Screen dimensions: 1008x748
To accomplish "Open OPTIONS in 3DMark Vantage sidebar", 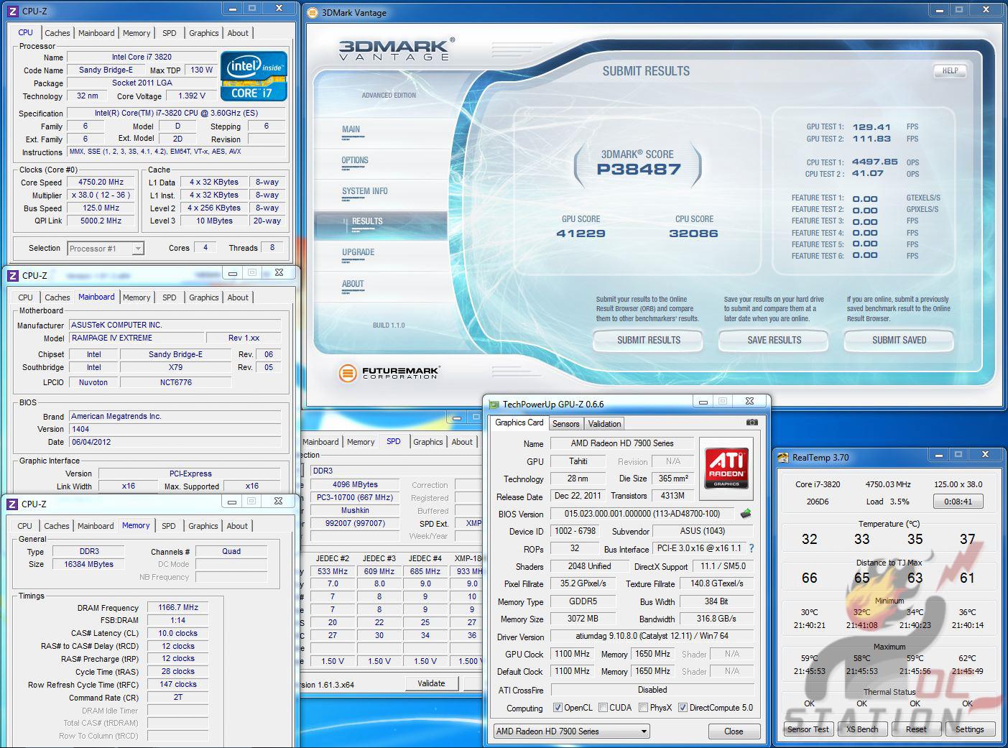I will click(355, 161).
